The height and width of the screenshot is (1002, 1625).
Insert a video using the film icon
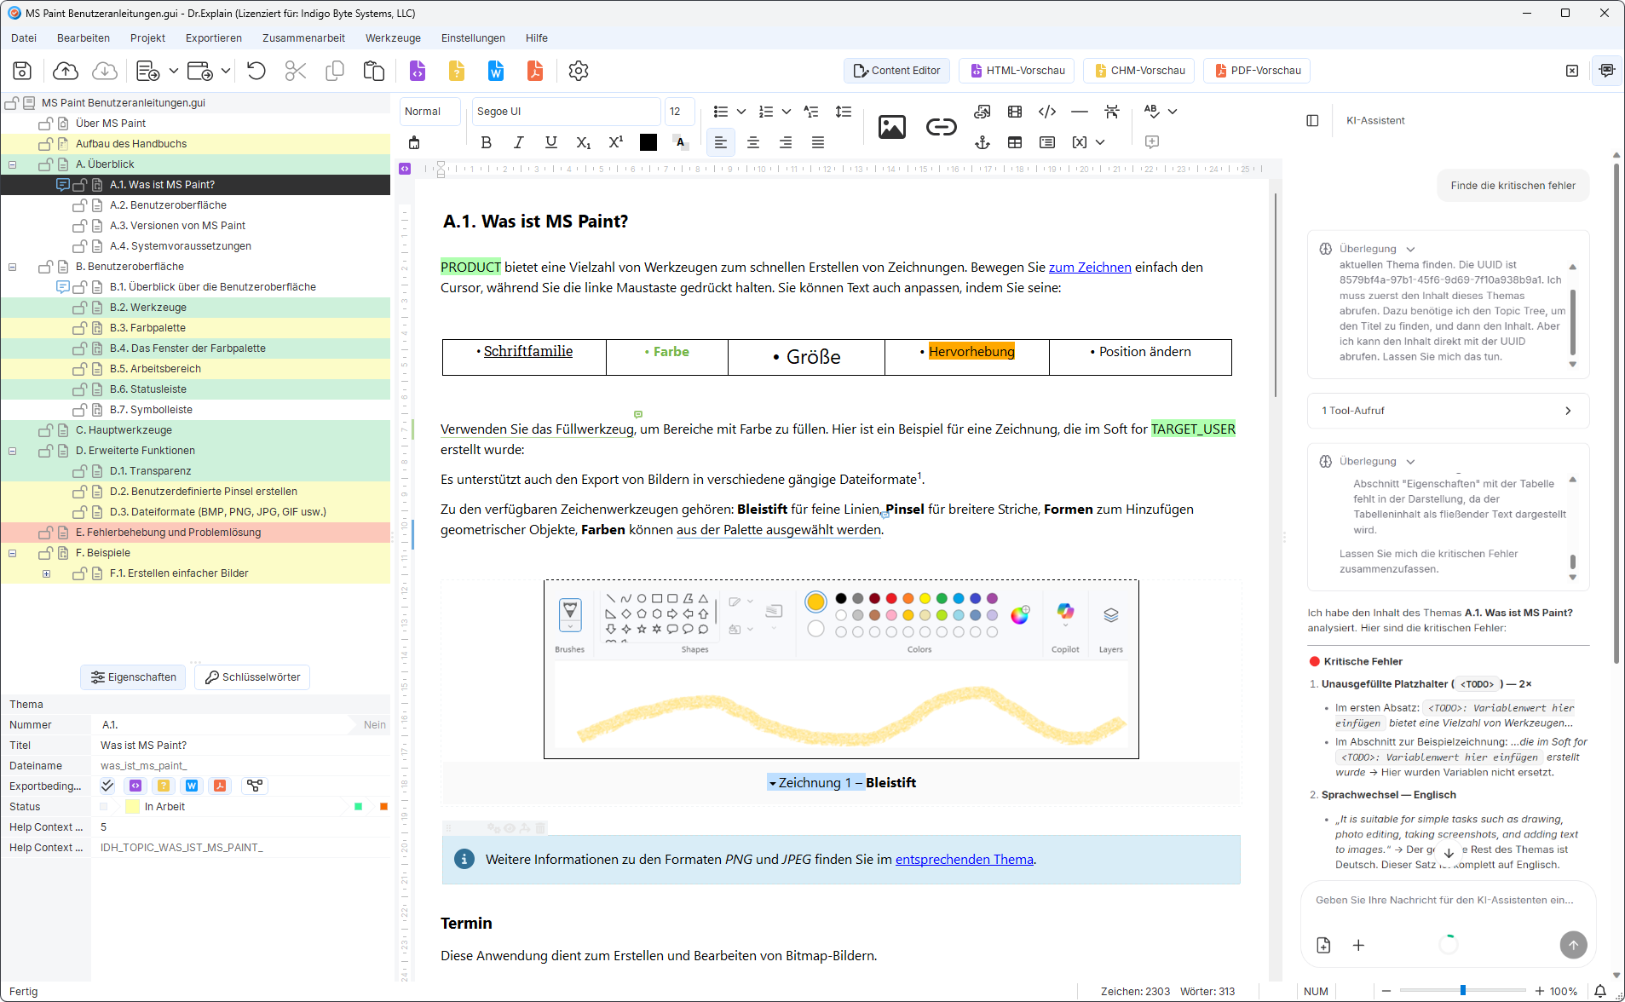[1015, 112]
